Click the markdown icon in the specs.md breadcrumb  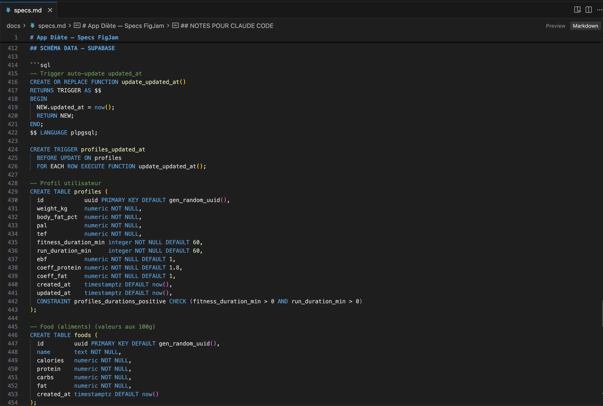33,26
